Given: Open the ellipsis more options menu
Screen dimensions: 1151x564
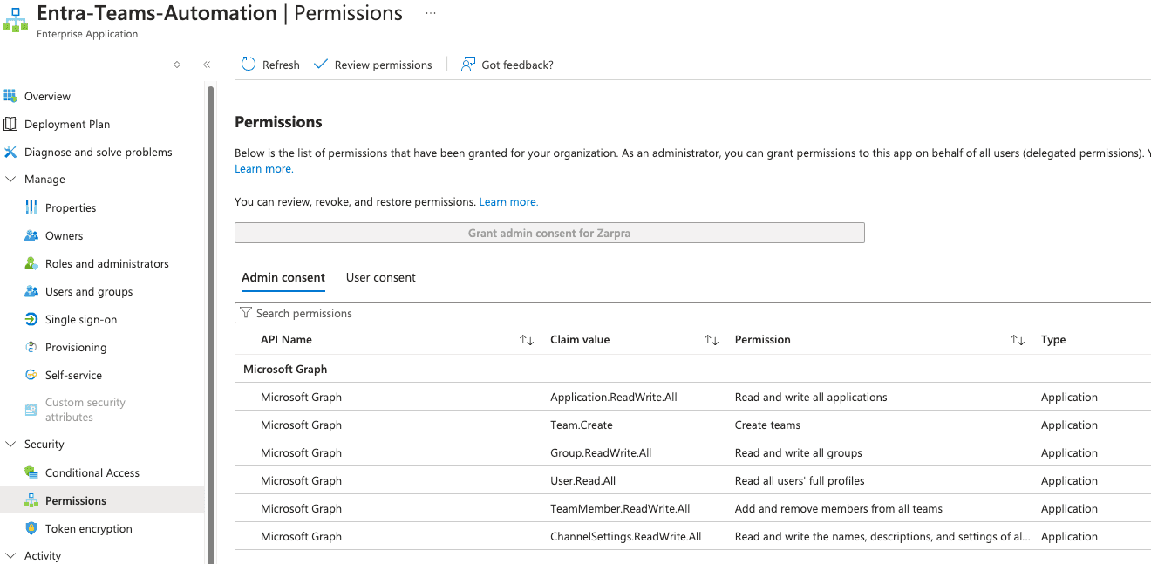Looking at the screenshot, I should click(x=431, y=13).
